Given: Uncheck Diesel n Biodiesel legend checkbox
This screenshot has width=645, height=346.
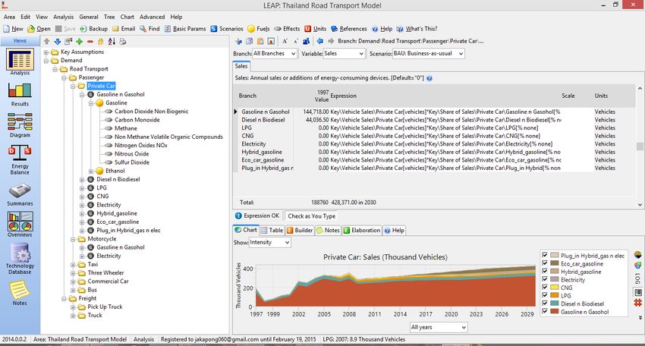Looking at the screenshot, I should [x=545, y=304].
